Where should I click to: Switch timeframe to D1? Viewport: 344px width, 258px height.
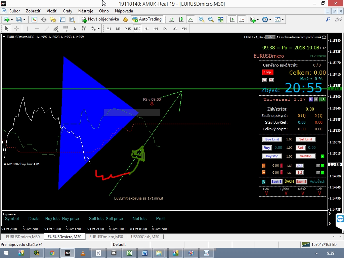[x=165, y=29]
